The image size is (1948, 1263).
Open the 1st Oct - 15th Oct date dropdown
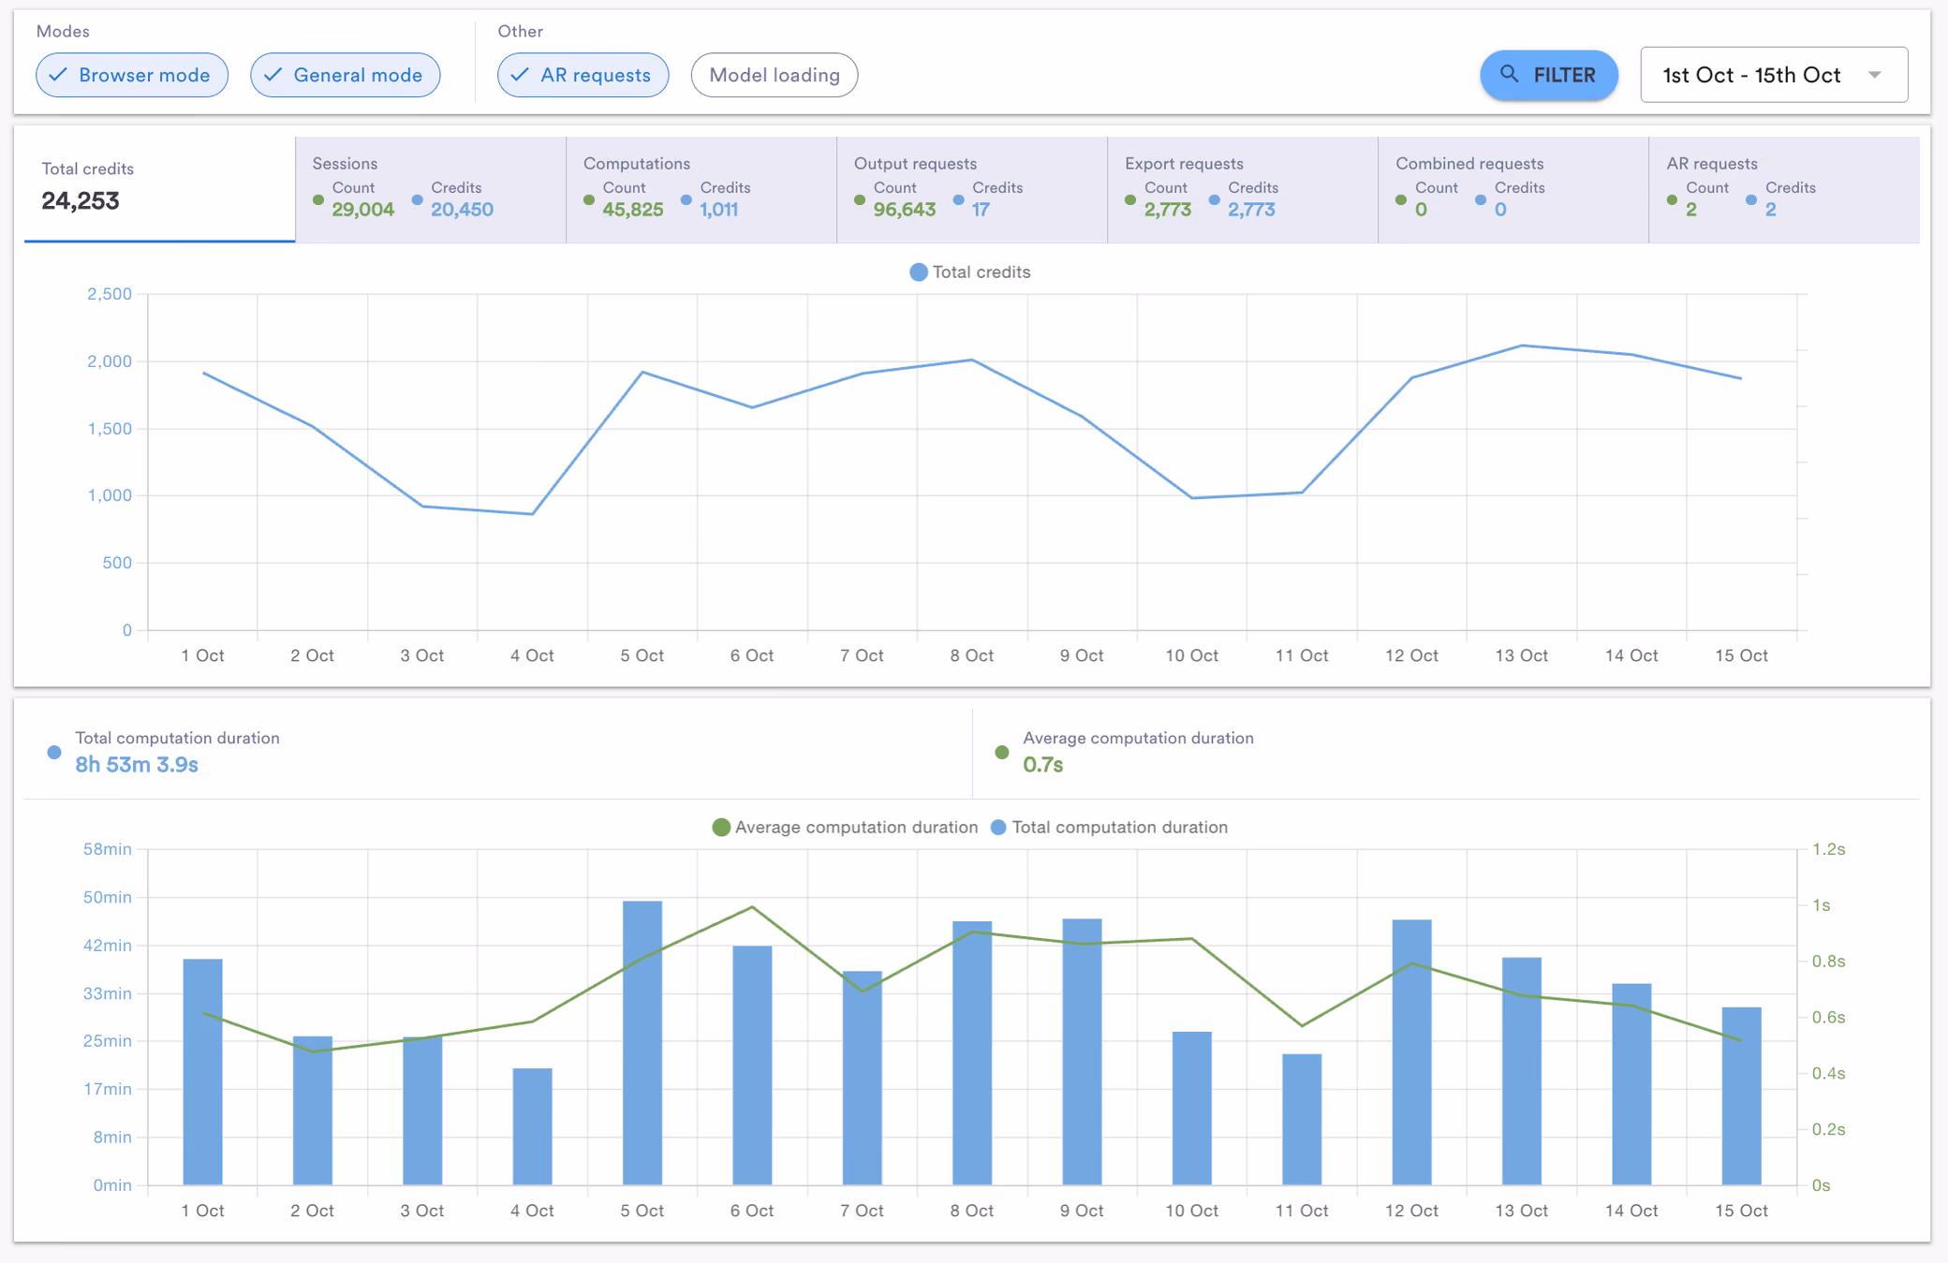pos(1774,75)
